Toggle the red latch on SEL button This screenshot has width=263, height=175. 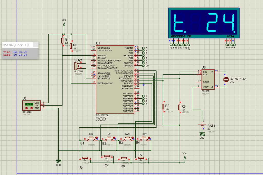pyautogui.click(x=96, y=138)
